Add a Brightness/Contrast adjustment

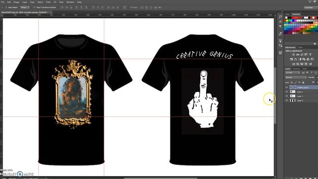pyautogui.click(x=293, y=55)
